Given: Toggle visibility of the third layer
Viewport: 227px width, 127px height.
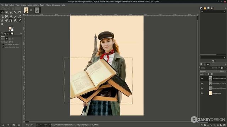Looking at the screenshot, I should tap(202, 88).
